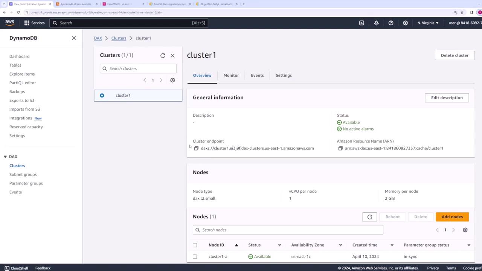Open the browser zoom magnifier icon
The width and height of the screenshot is (482, 271).
[x=456, y=12]
